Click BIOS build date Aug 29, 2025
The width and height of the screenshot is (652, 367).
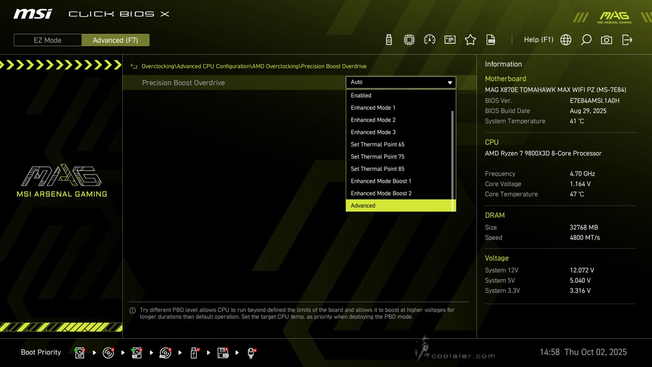tap(588, 111)
